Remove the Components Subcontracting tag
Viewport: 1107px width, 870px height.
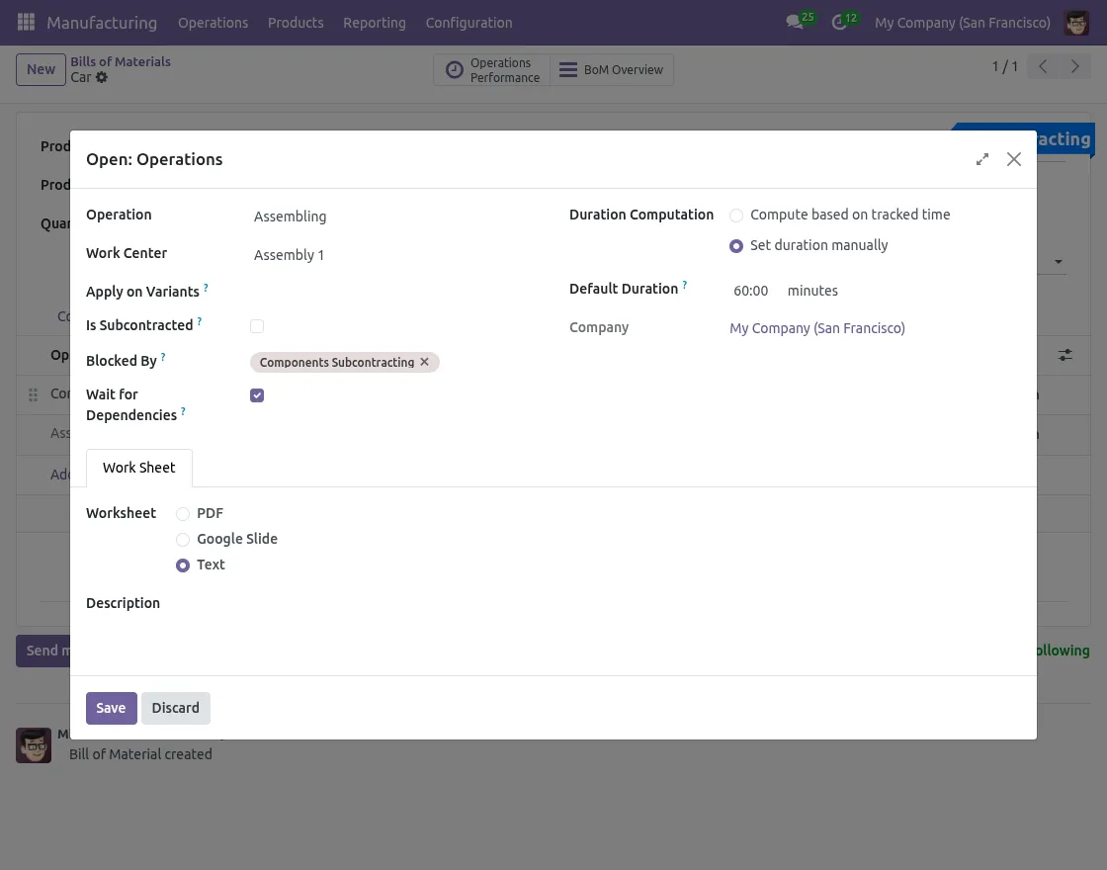pos(425,362)
